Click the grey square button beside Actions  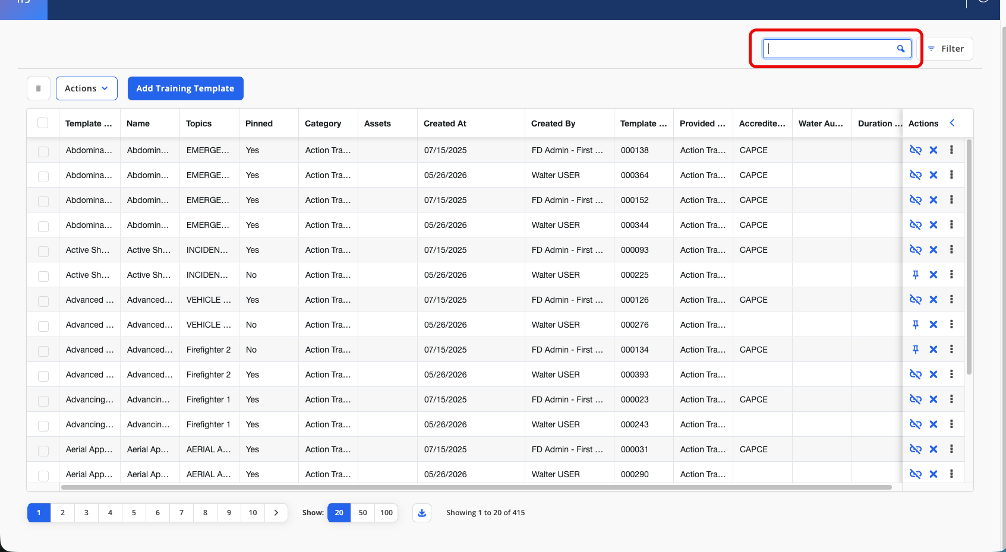coord(39,88)
